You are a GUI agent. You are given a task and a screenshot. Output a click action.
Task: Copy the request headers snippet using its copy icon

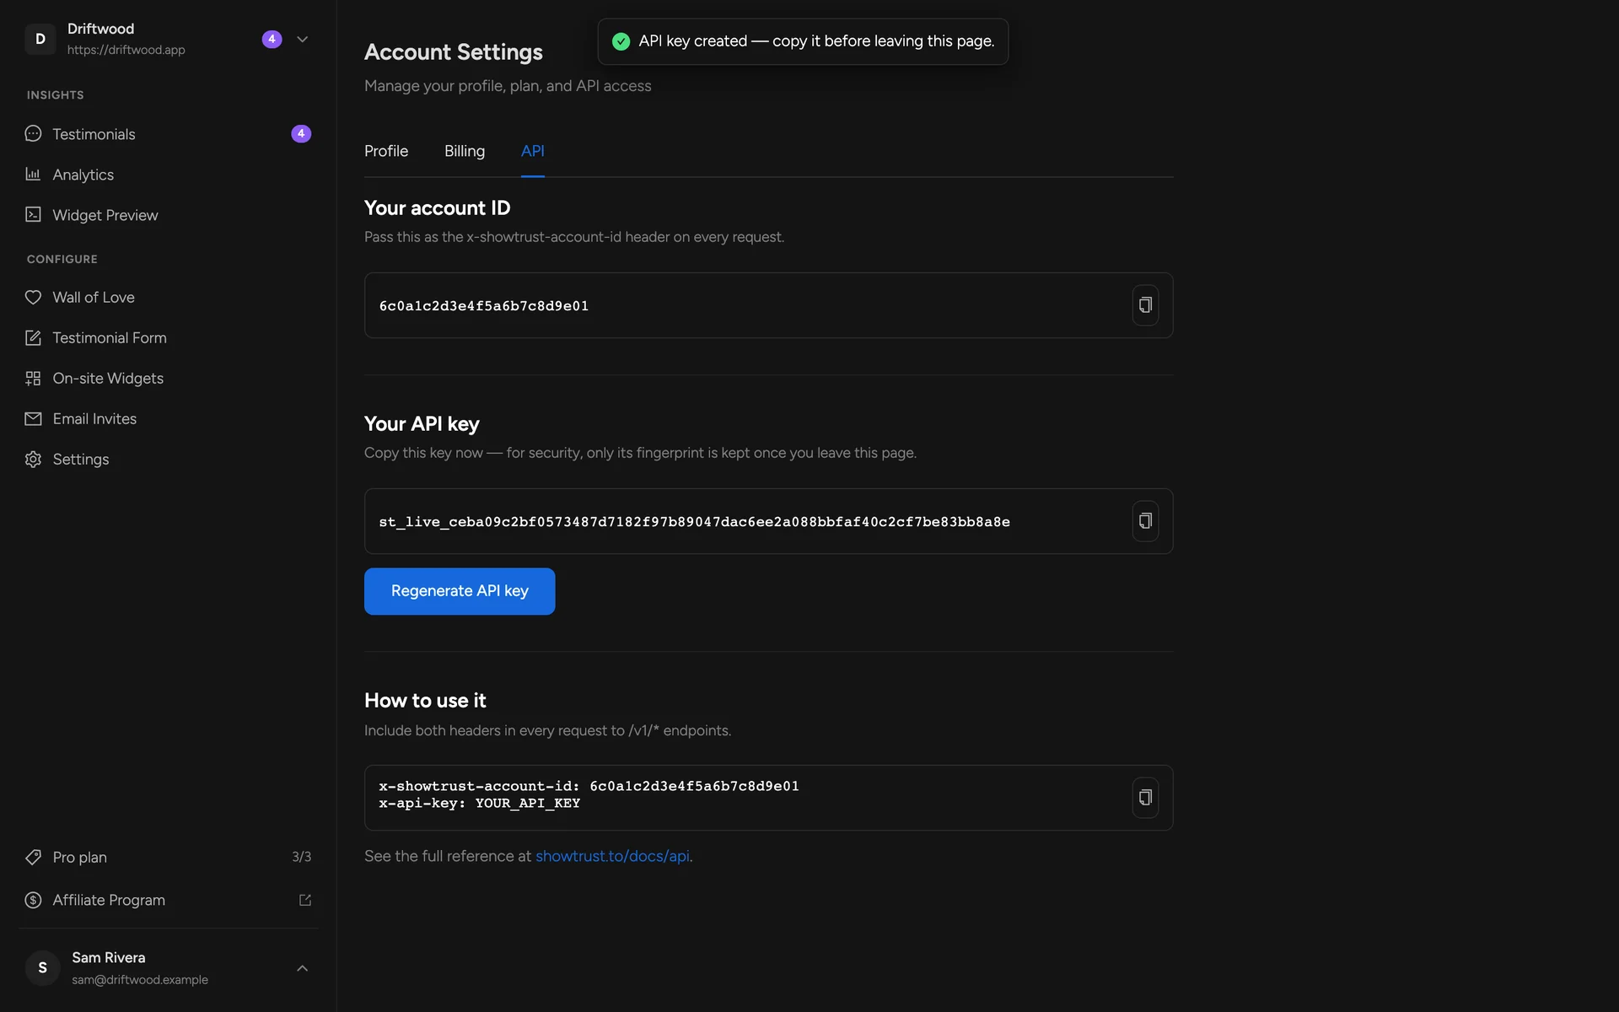(1145, 798)
